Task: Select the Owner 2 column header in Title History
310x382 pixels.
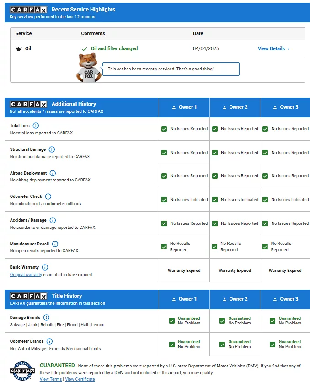Action: (x=235, y=299)
